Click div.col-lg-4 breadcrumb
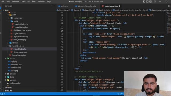 tap(89, 10)
